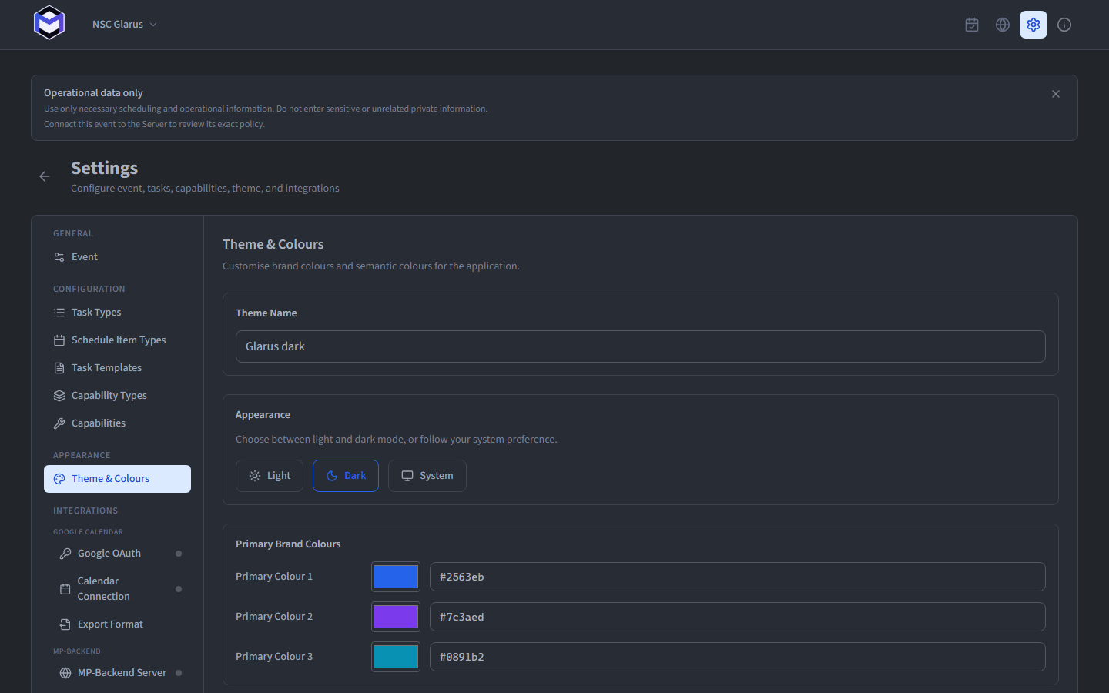Select Theme & Colours in sidebar
Viewport: 1109px width, 693px height.
[x=117, y=479]
